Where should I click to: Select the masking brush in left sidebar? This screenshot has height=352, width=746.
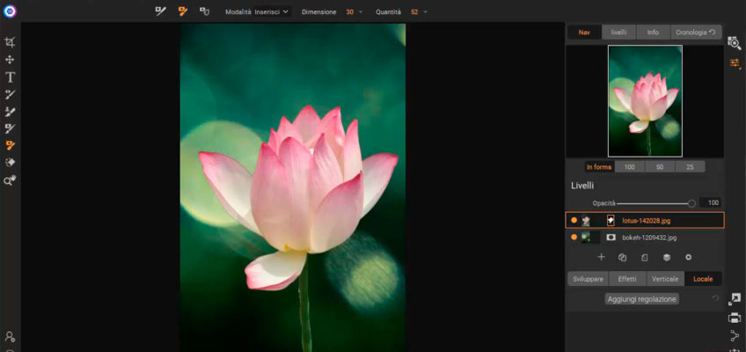tap(10, 128)
